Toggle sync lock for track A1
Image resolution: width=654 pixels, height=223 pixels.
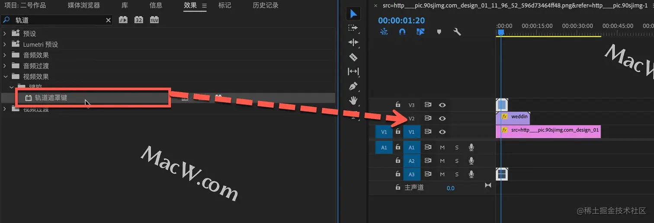pos(428,148)
